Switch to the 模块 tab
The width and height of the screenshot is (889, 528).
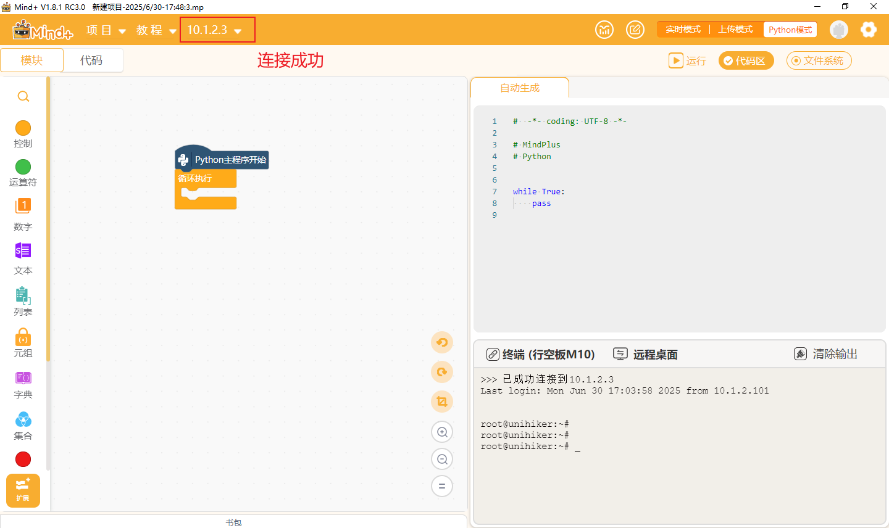tap(31, 60)
